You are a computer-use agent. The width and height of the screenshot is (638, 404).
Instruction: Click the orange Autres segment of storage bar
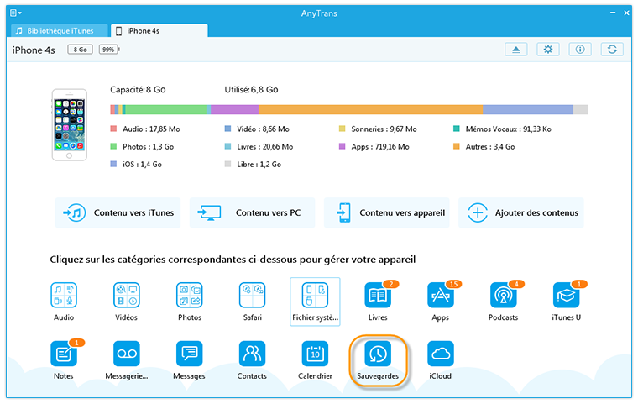coord(371,109)
